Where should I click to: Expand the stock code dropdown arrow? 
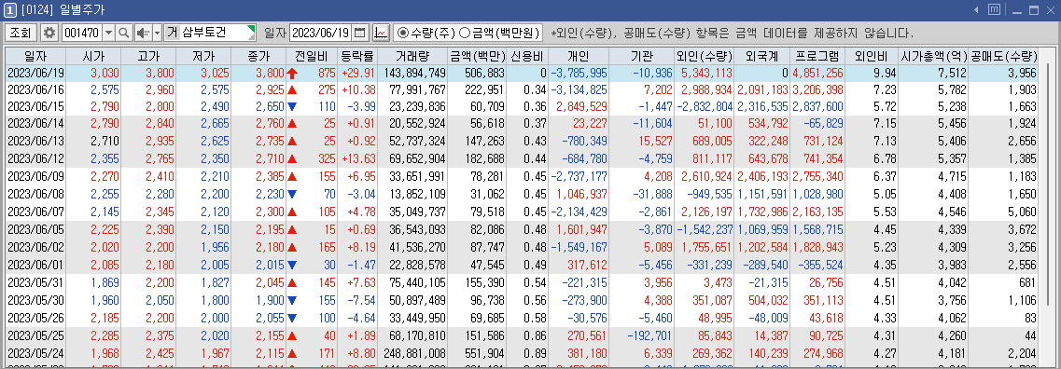point(108,33)
